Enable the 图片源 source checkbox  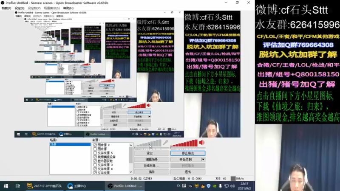click(95, 149)
